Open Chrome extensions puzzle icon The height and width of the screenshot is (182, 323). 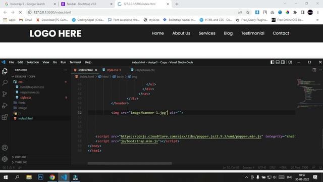295,12
